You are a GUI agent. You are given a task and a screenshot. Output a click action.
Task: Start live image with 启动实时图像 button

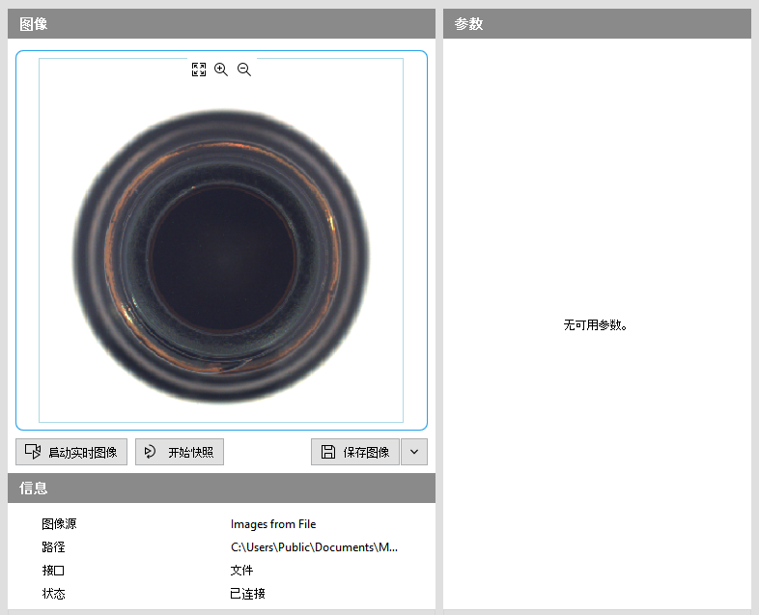click(71, 452)
